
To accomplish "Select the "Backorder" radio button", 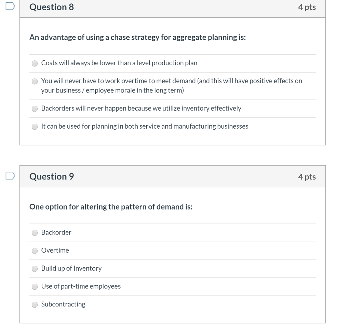I will coord(35,232).
